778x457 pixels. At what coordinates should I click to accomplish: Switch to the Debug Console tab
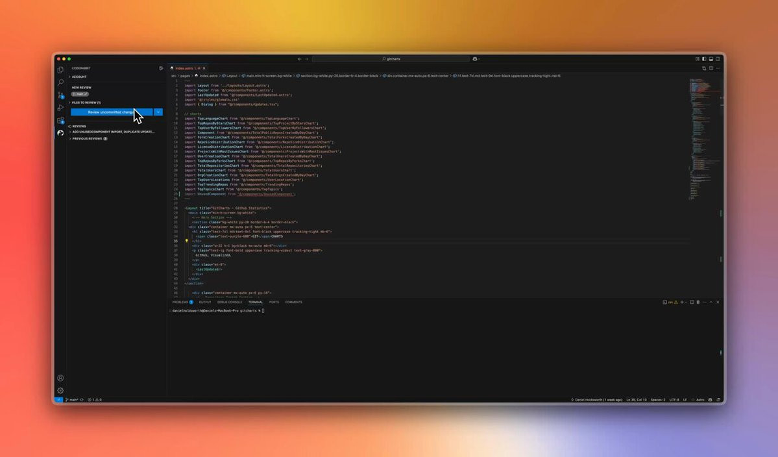pos(229,303)
